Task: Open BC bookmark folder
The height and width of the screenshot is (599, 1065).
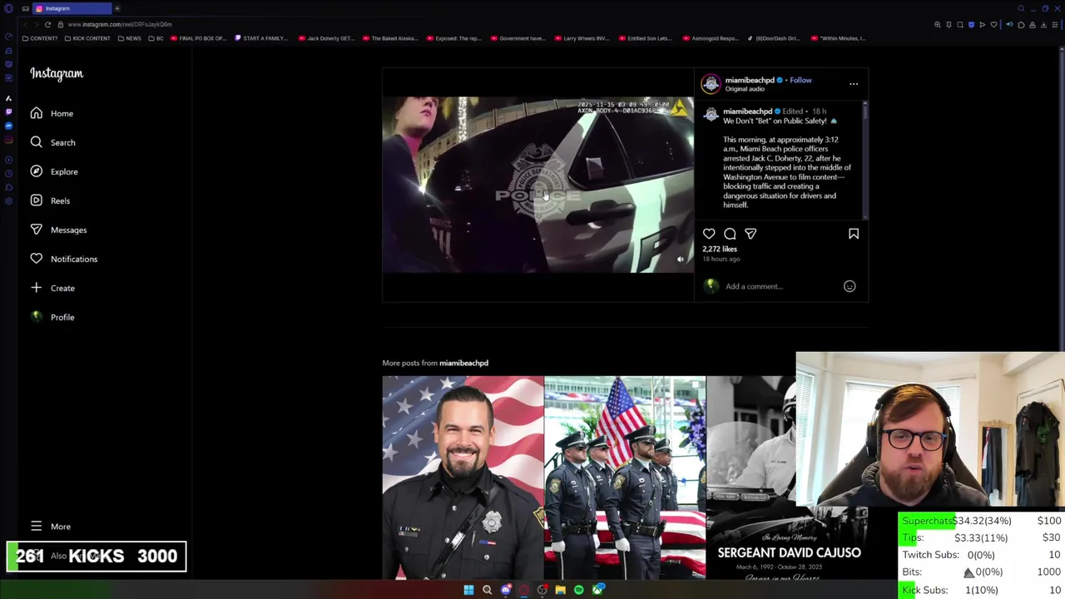Action: 156,38
